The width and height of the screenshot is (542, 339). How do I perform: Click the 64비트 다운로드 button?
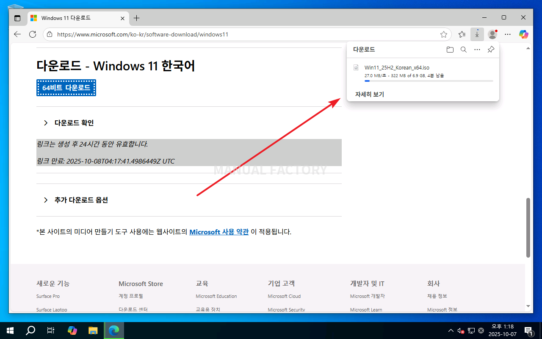pos(66,88)
